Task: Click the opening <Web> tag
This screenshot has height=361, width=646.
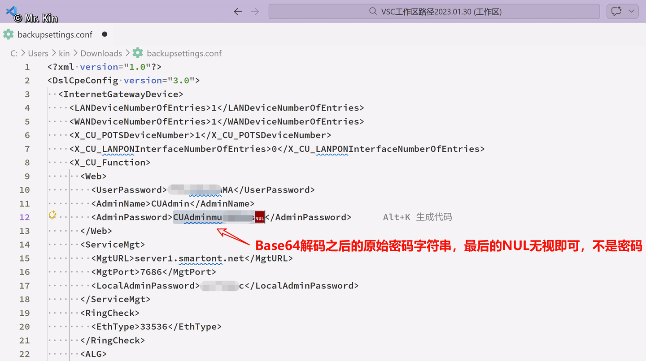Action: tap(93, 176)
